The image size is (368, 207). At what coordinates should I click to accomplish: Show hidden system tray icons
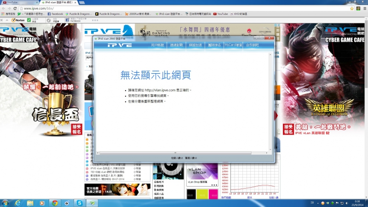click(x=318, y=203)
